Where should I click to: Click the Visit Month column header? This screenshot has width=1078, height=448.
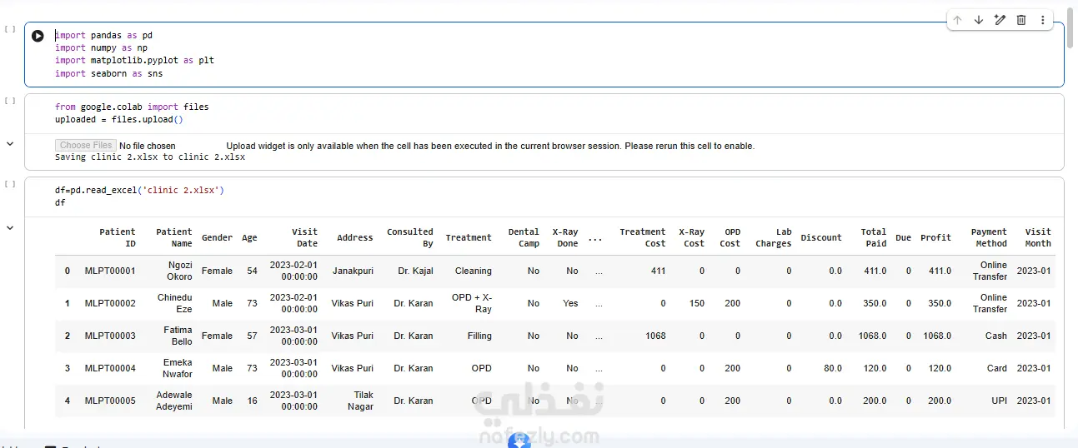coord(1038,237)
